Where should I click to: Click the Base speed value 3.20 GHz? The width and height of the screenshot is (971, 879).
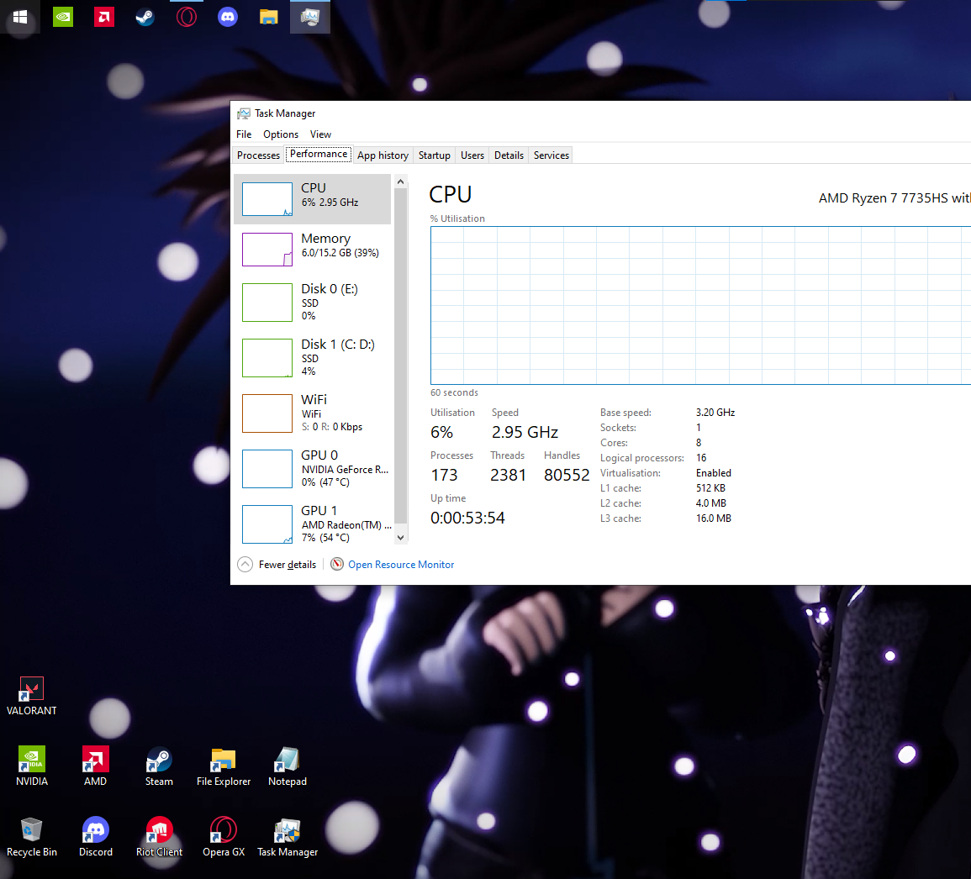(x=715, y=413)
